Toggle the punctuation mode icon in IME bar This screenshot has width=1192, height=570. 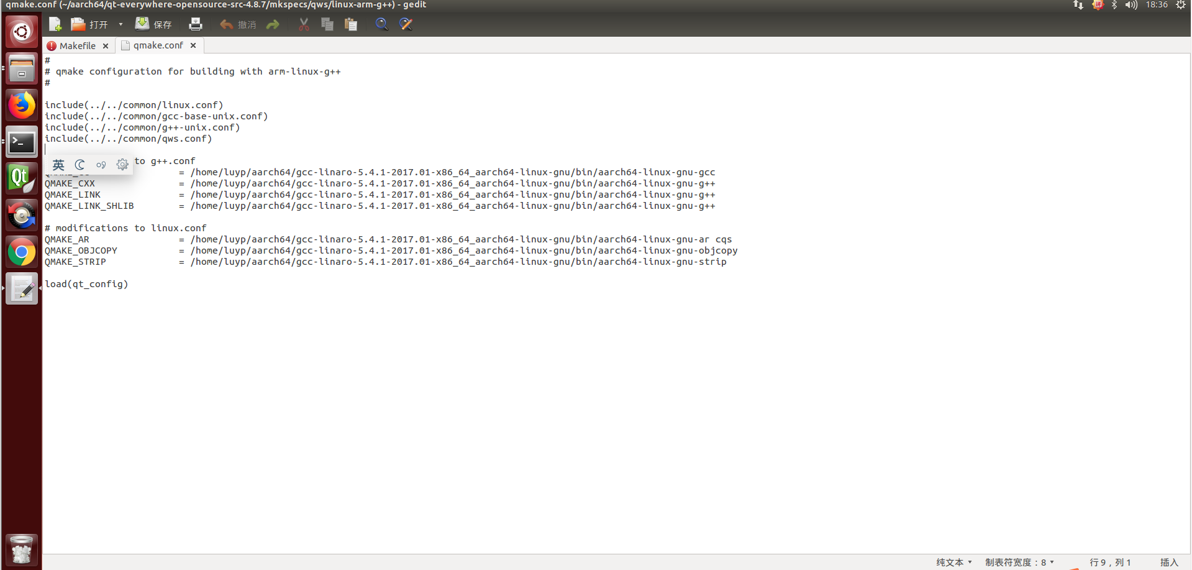(x=101, y=165)
